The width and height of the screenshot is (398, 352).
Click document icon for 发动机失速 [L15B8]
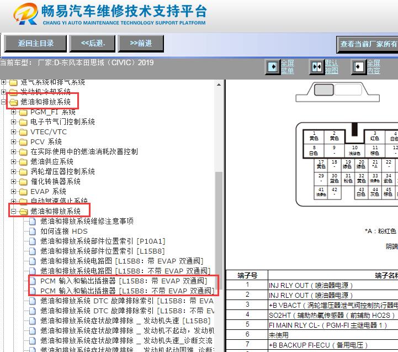pos(33,321)
